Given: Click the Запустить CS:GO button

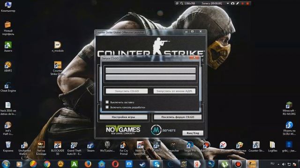Looking at the screenshot, I should tap(127, 91).
